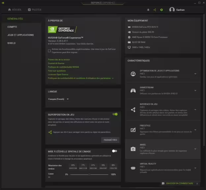Click the Garkian username text

click(180, 10)
